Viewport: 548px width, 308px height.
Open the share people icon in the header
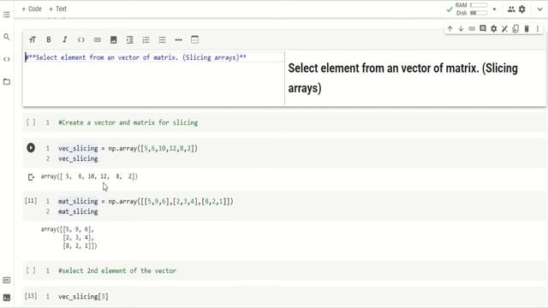tap(511, 9)
